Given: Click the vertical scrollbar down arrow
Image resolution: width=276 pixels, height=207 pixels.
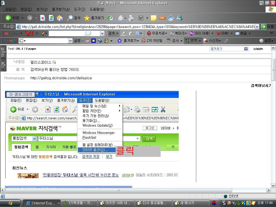Looking at the screenshot, I should [273, 185].
